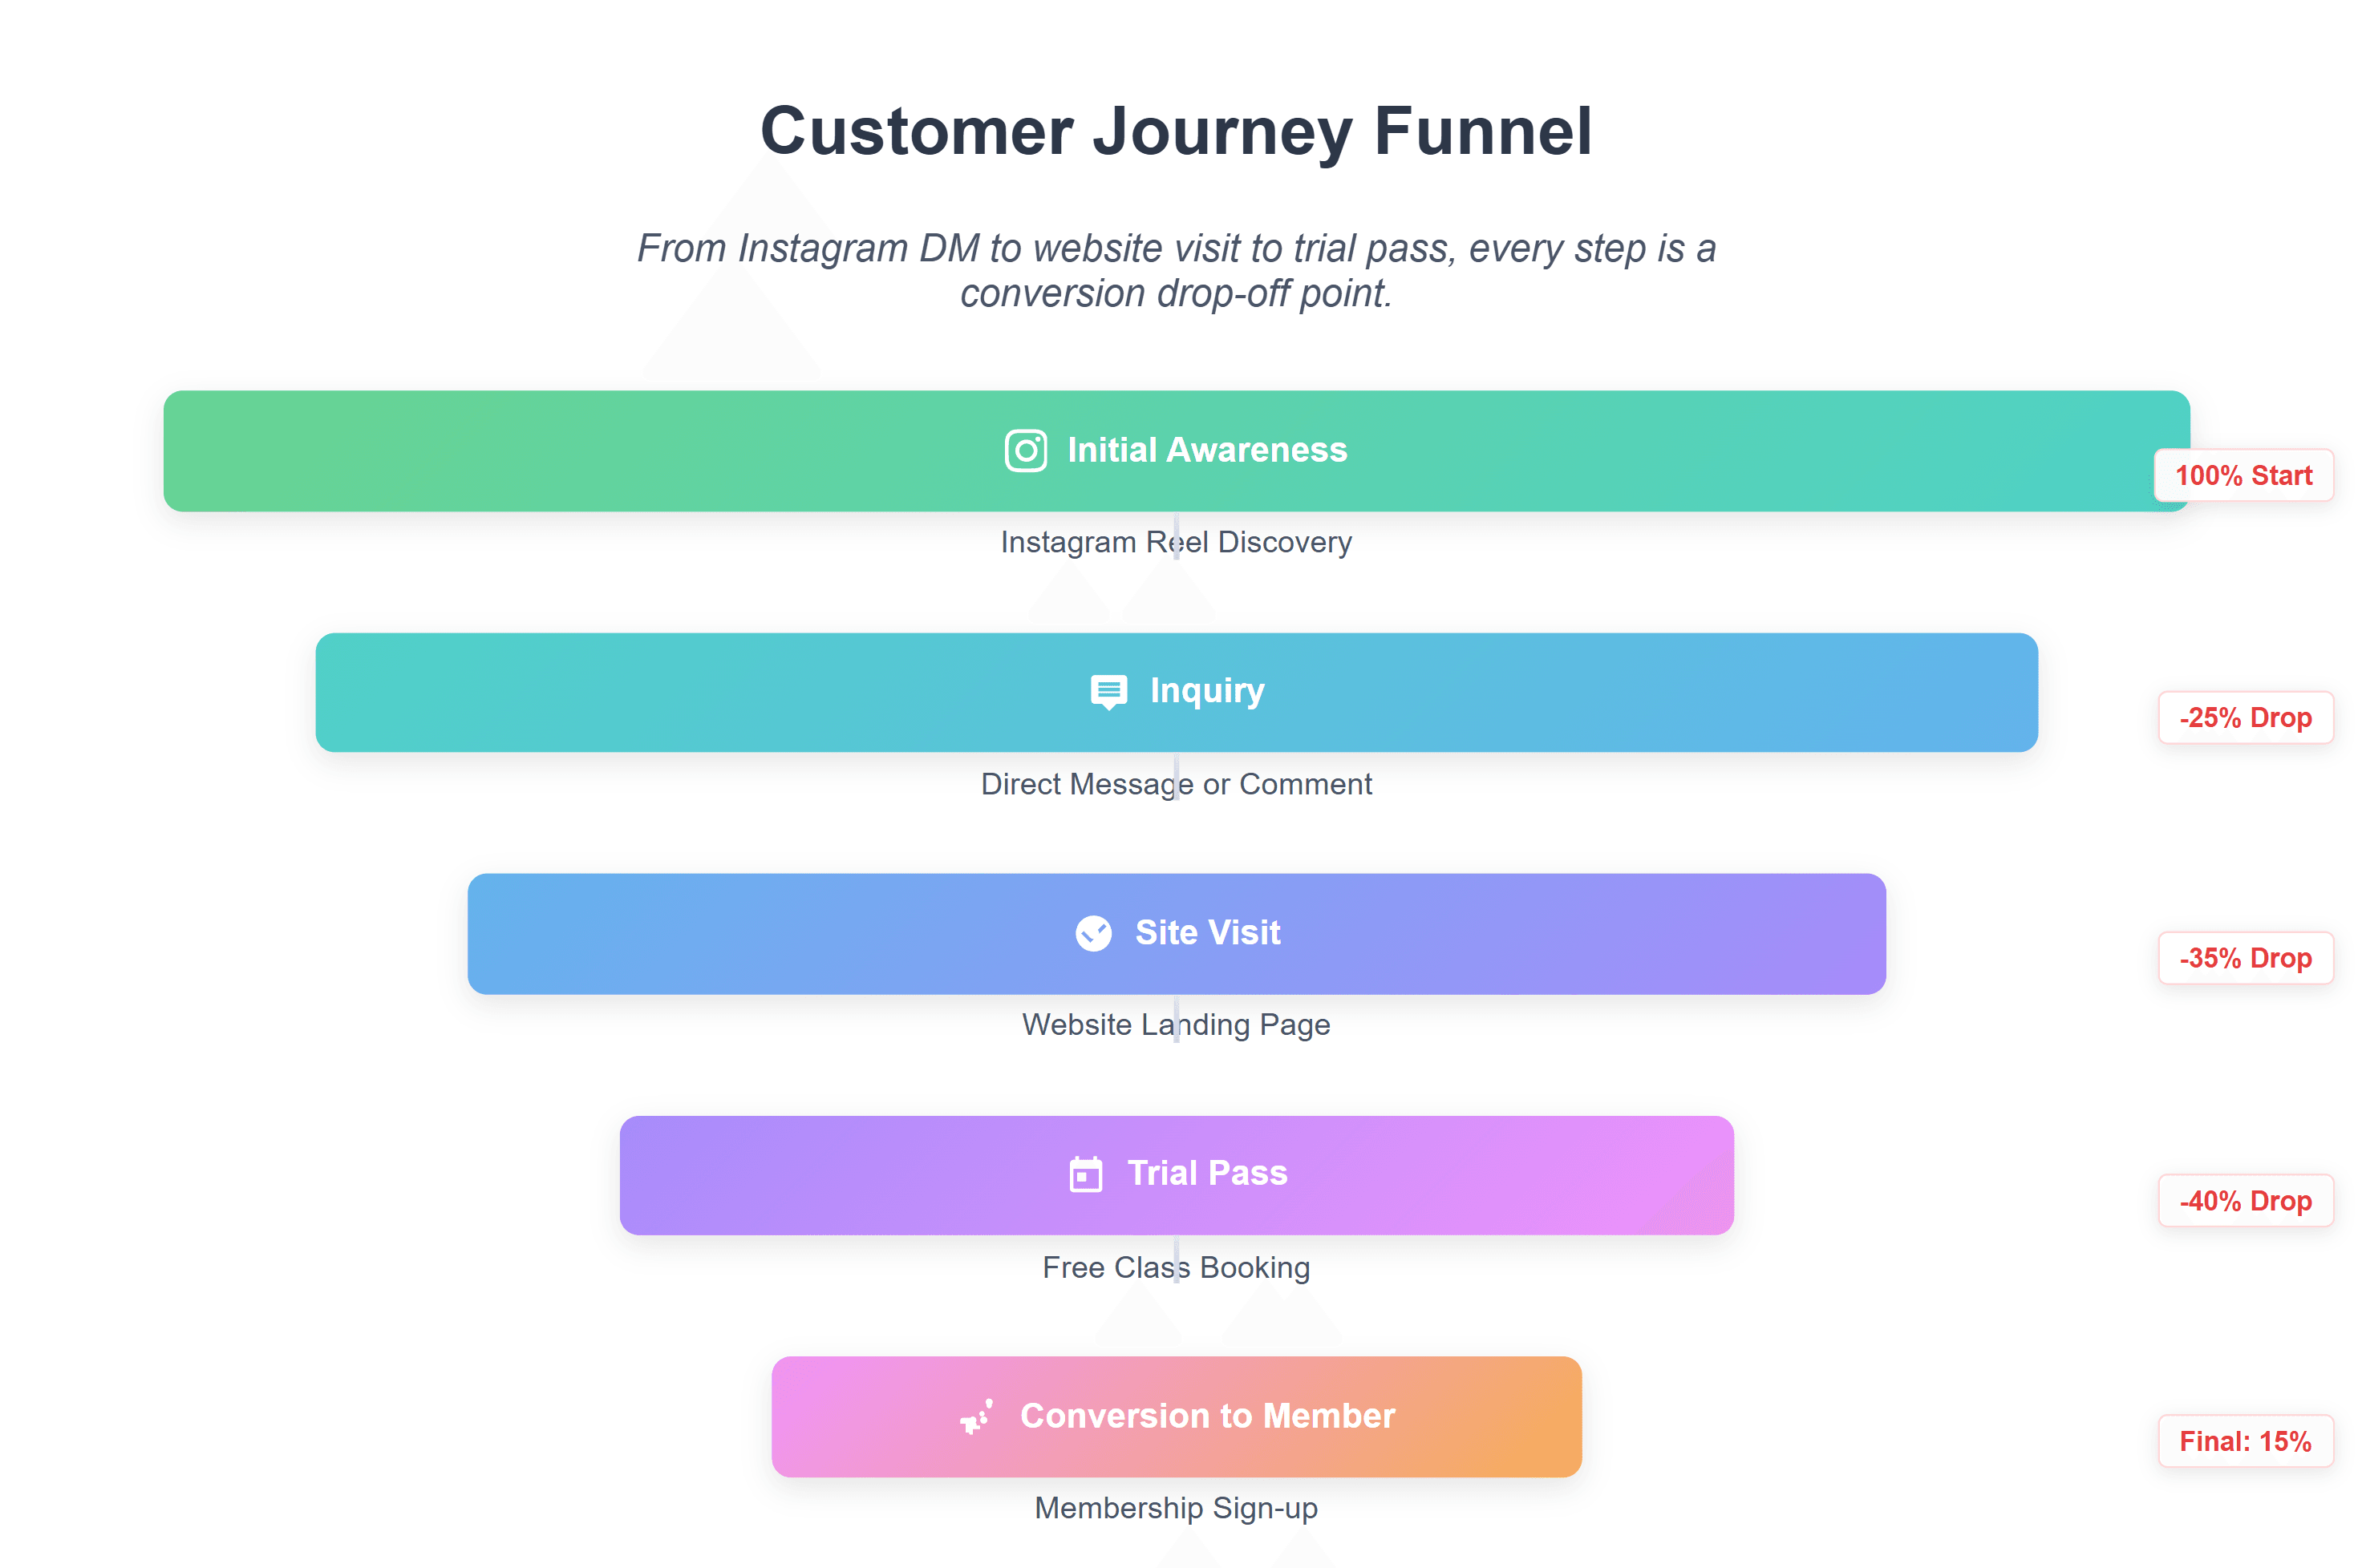
Task: Click the -35% Drop badge
Action: [x=2245, y=958]
